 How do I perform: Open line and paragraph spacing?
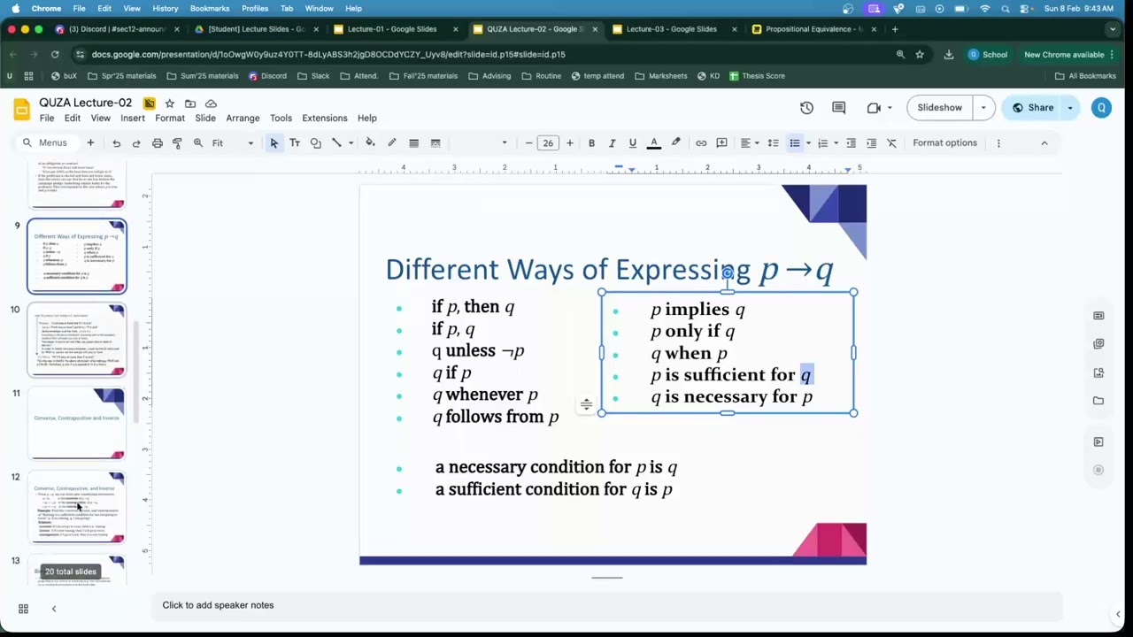773,142
